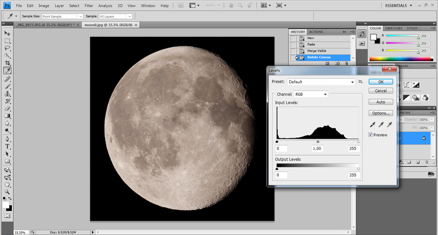438x235 pixels.
Task: Select the Crop tool
Action: pyautogui.click(x=7, y=63)
